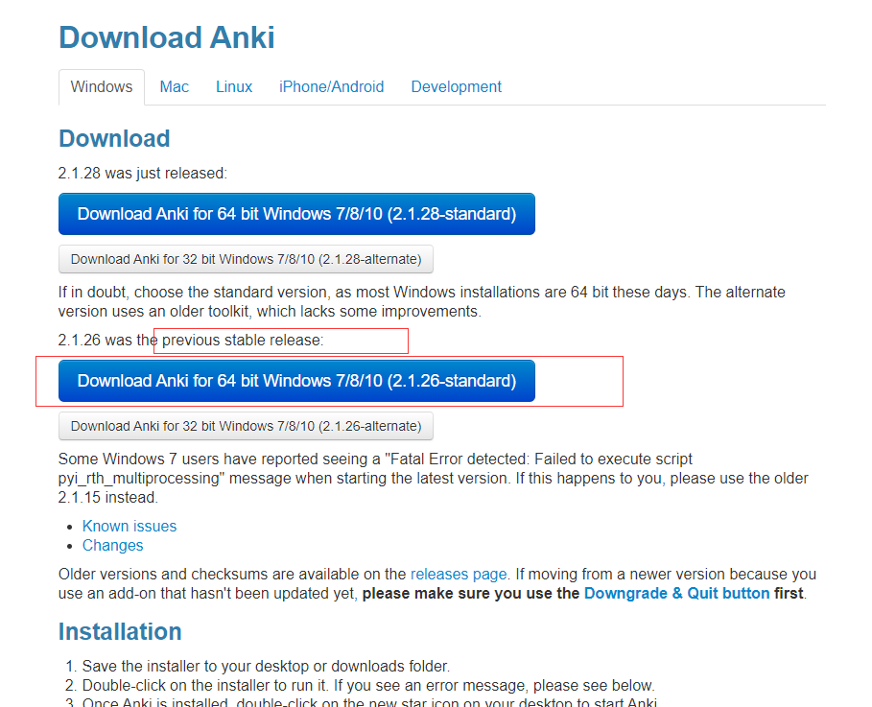The height and width of the screenshot is (707, 872).
Task: Click the "Some Windows 7 users have reported" paragraph
Action: tap(434, 478)
